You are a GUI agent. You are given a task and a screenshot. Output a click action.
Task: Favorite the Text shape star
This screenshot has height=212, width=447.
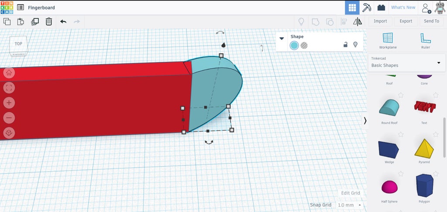point(436,95)
